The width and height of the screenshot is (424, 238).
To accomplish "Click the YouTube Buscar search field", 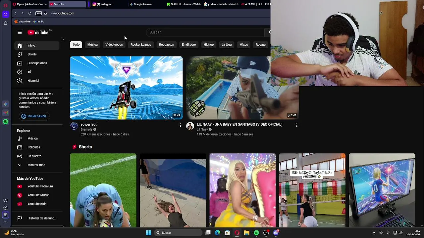I will pyautogui.click(x=205, y=32).
